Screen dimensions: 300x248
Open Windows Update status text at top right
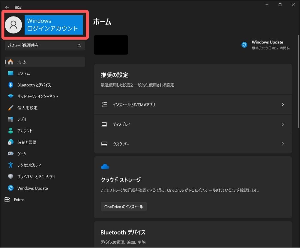(267, 42)
